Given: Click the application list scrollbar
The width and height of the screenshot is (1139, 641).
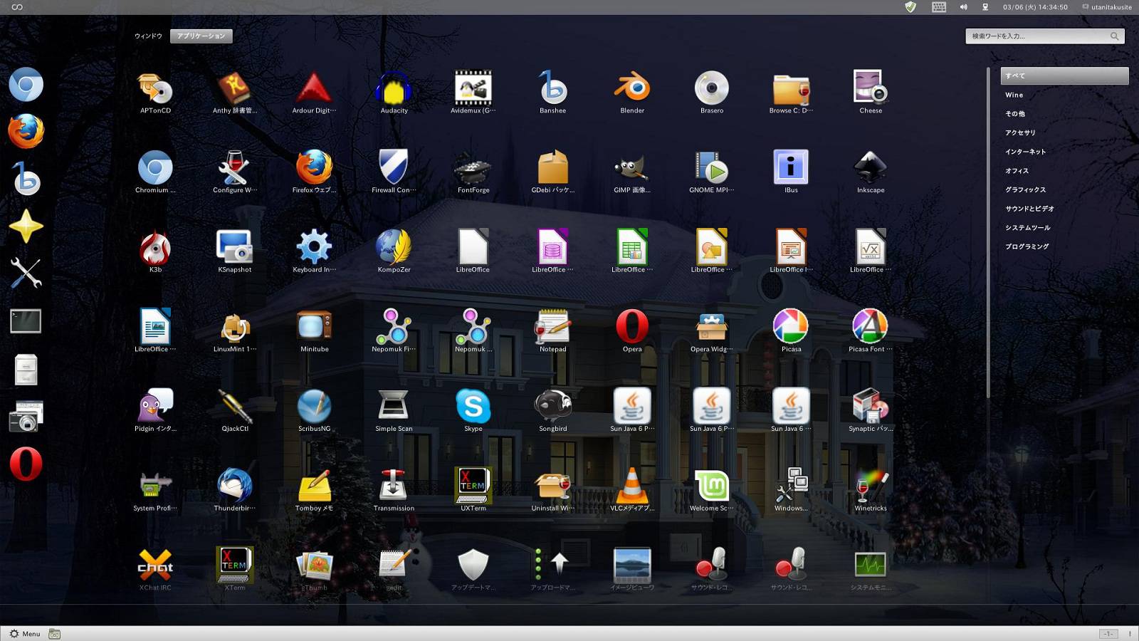Looking at the screenshot, I should [988, 233].
